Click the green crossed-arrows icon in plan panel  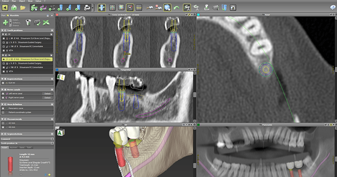46,22
